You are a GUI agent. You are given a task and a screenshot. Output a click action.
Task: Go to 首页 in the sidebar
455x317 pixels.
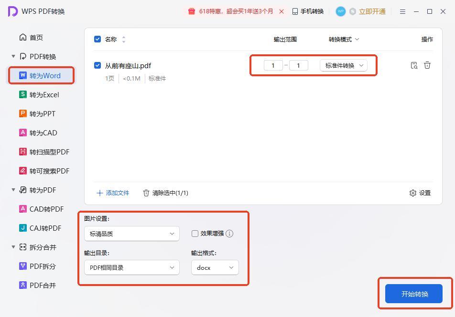coord(36,37)
